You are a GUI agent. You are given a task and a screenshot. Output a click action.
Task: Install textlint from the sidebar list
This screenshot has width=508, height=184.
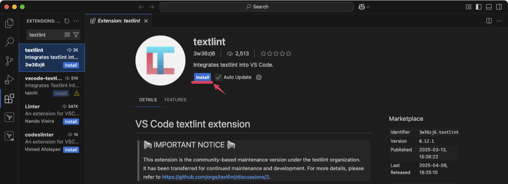point(71,65)
